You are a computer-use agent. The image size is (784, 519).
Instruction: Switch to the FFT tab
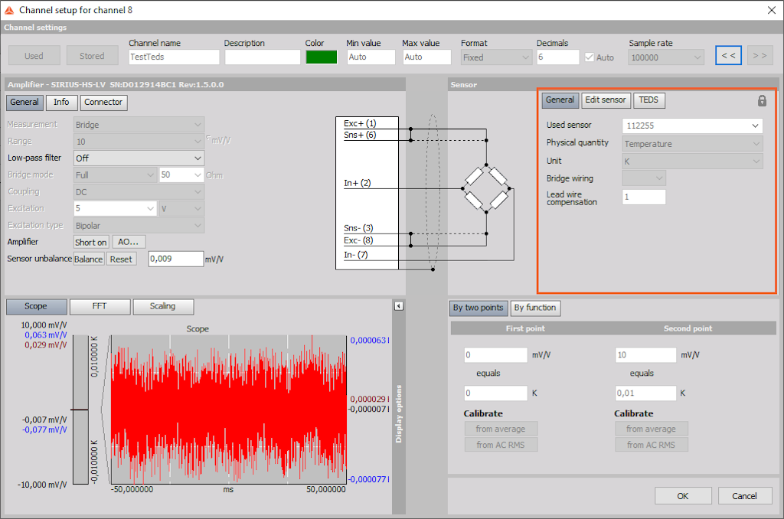point(100,306)
